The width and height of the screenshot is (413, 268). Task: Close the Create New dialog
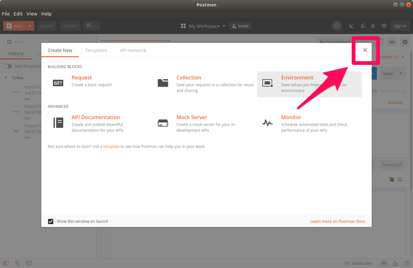[x=365, y=50]
